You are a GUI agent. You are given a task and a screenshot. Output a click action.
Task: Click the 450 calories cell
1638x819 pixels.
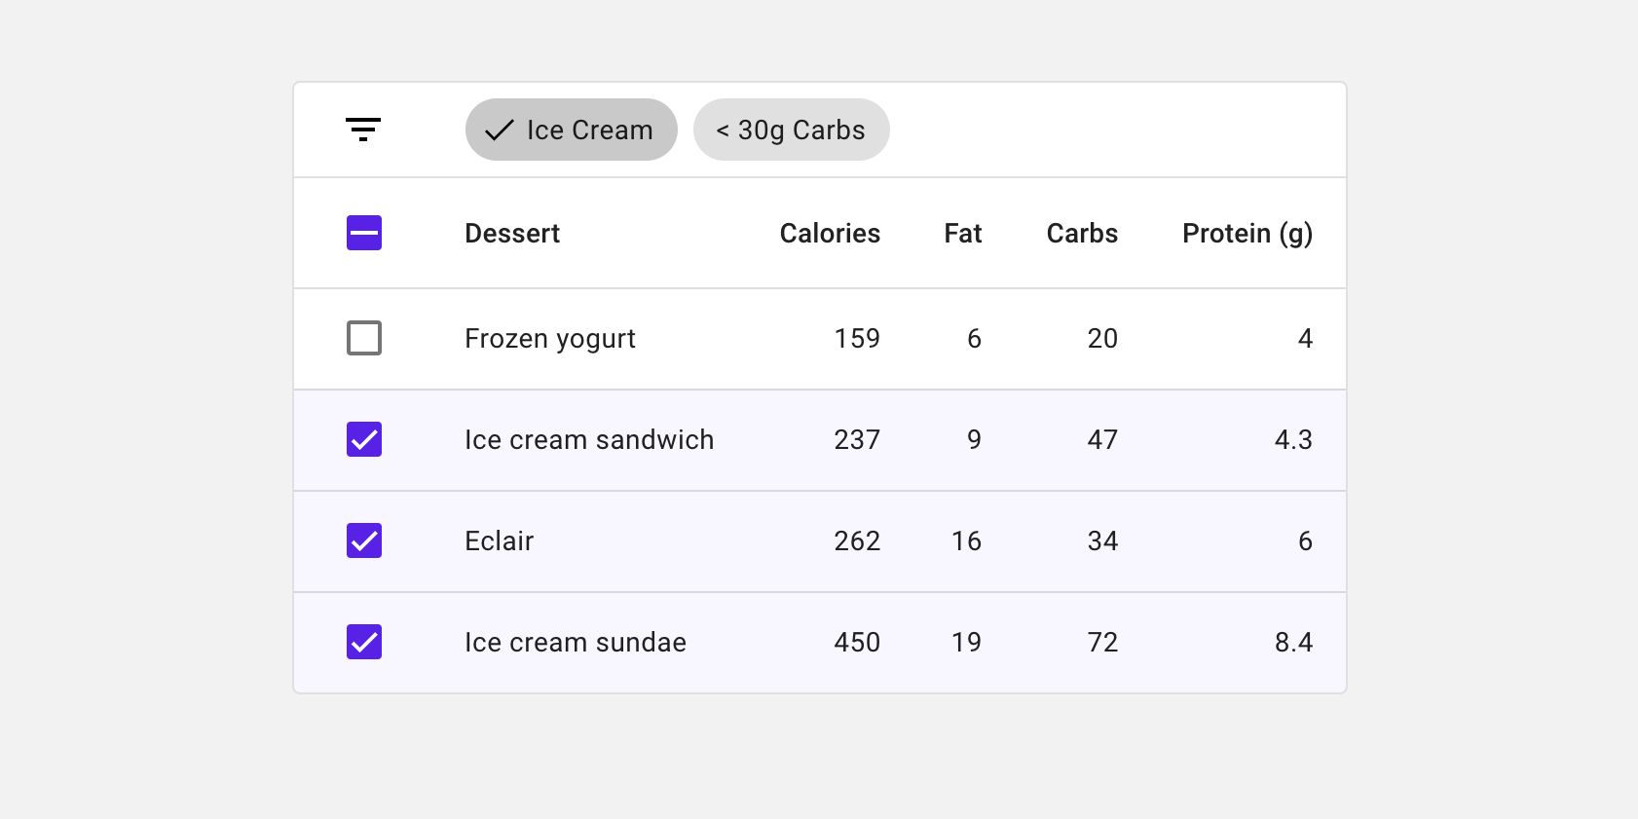coord(857,643)
